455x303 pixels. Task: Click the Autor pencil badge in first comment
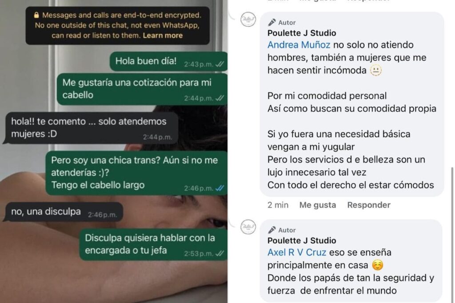tap(271, 22)
